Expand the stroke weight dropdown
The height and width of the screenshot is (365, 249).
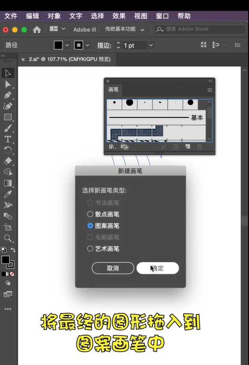(151, 45)
